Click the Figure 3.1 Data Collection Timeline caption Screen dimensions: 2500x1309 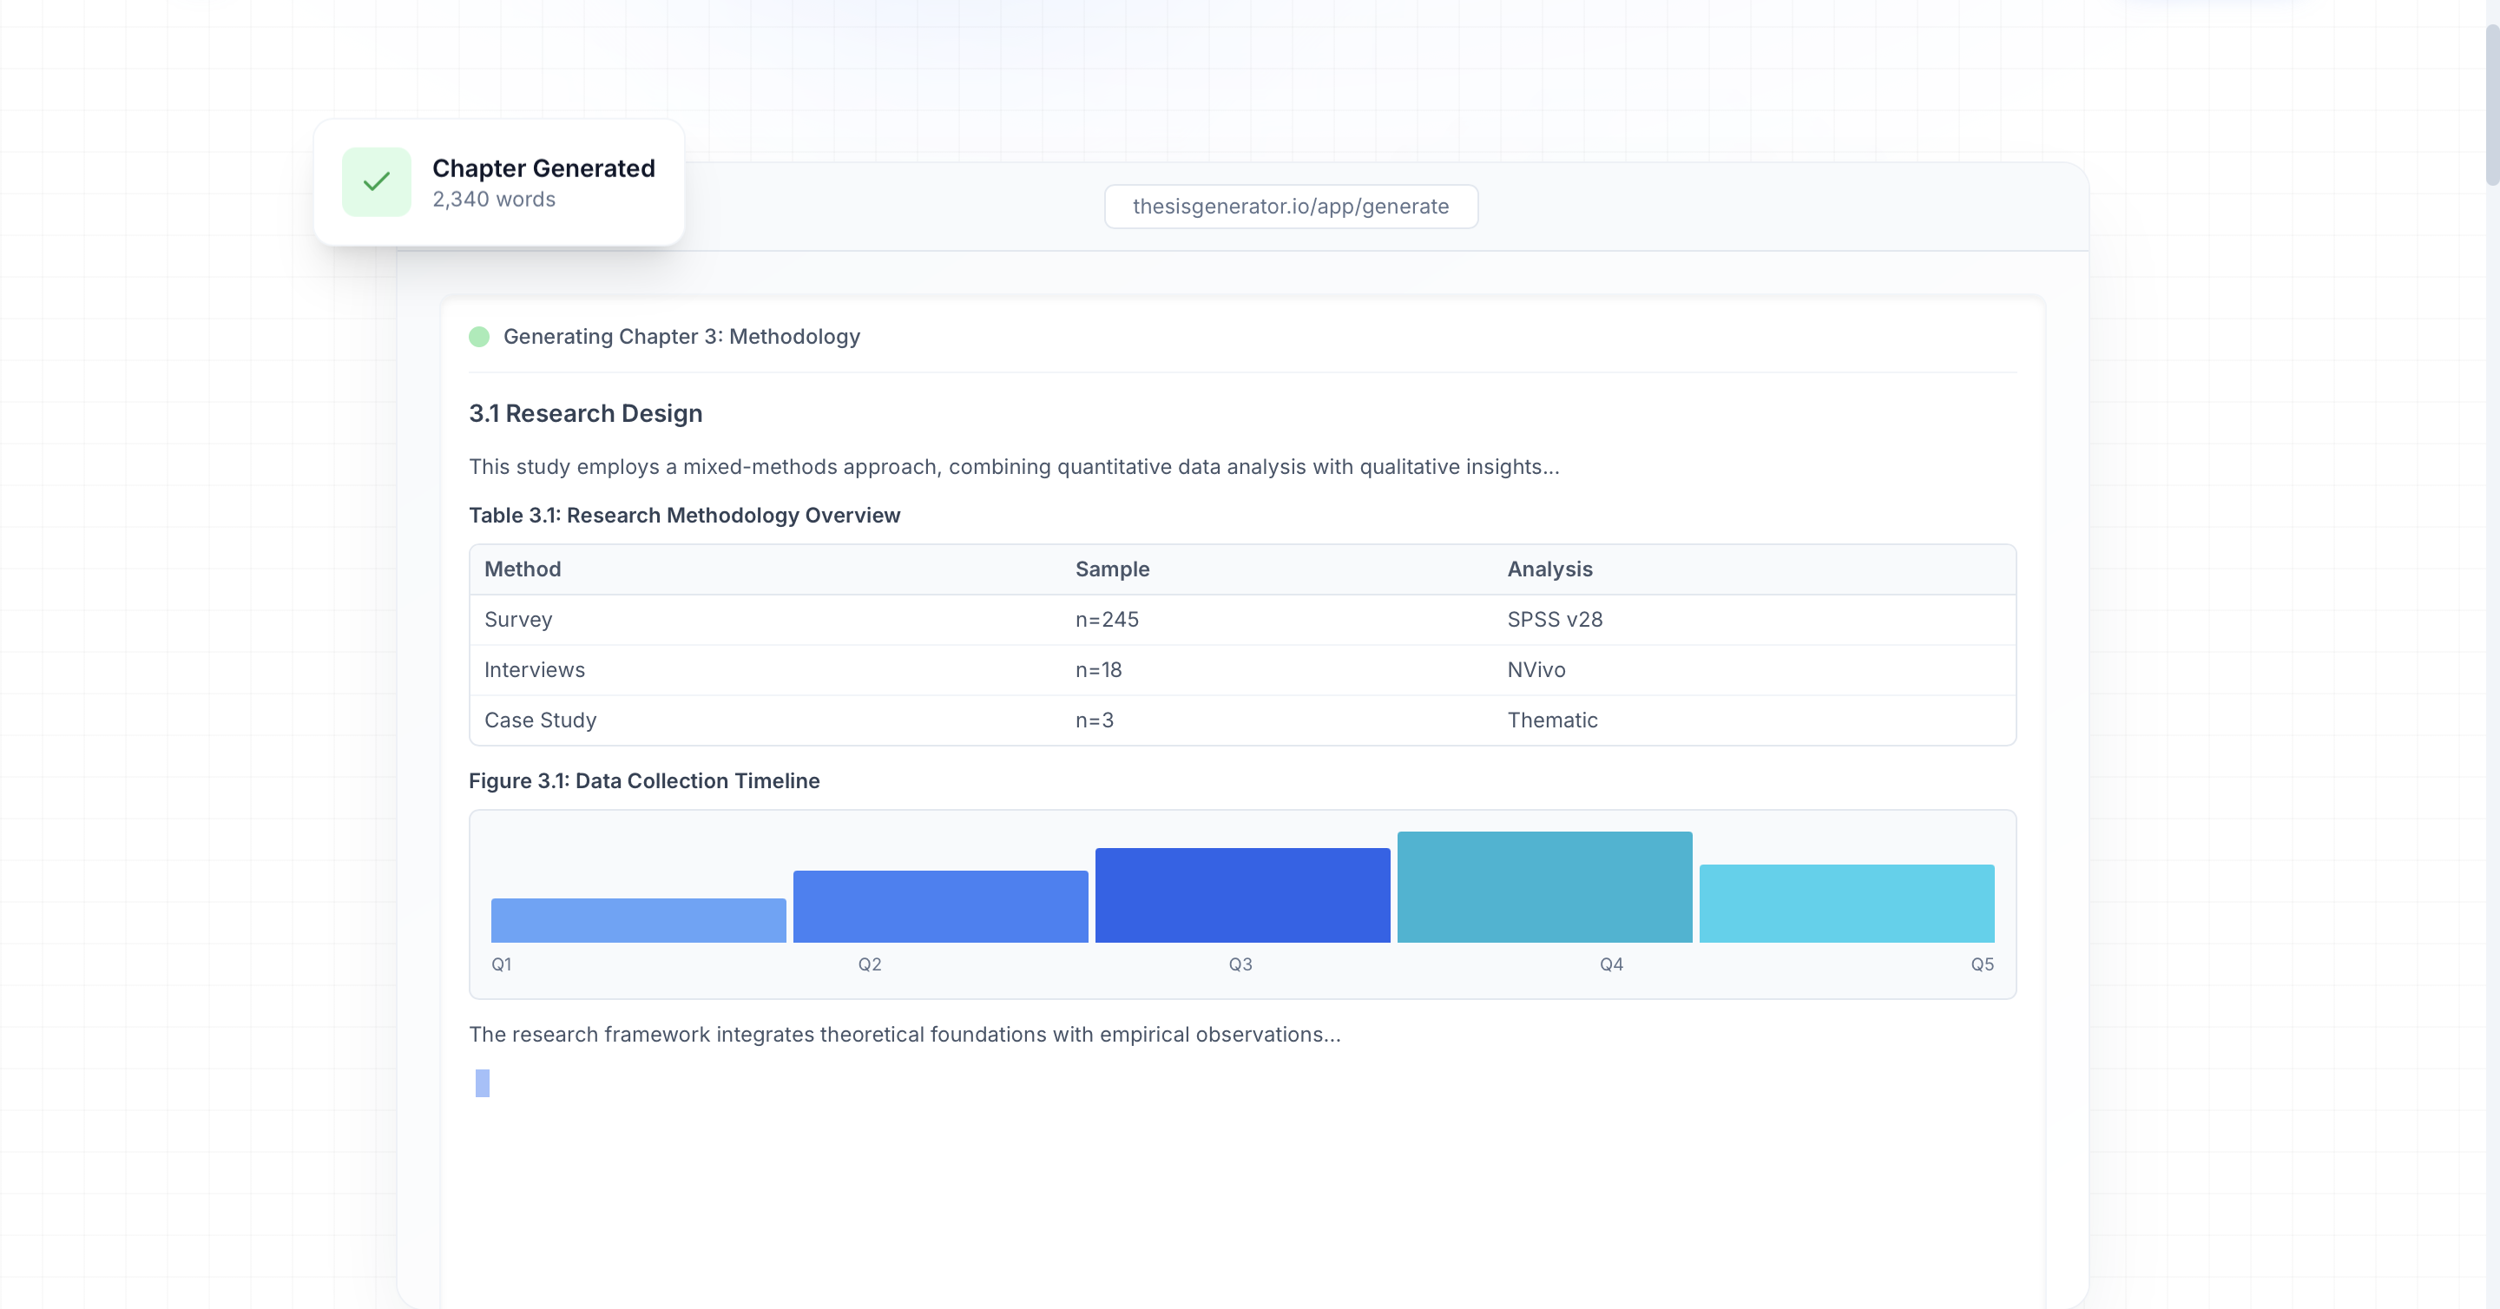[643, 780]
